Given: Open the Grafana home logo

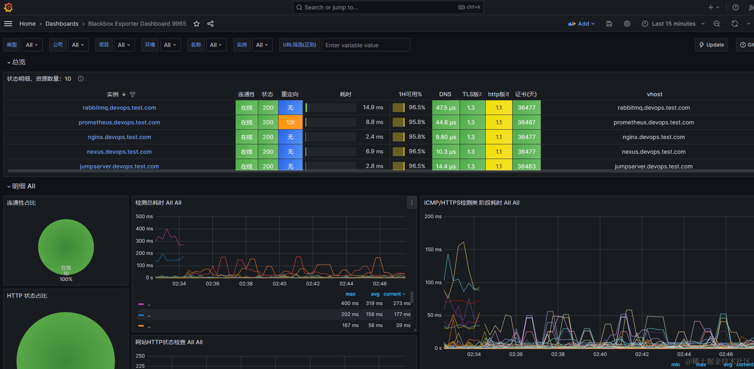Looking at the screenshot, I should click(8, 7).
